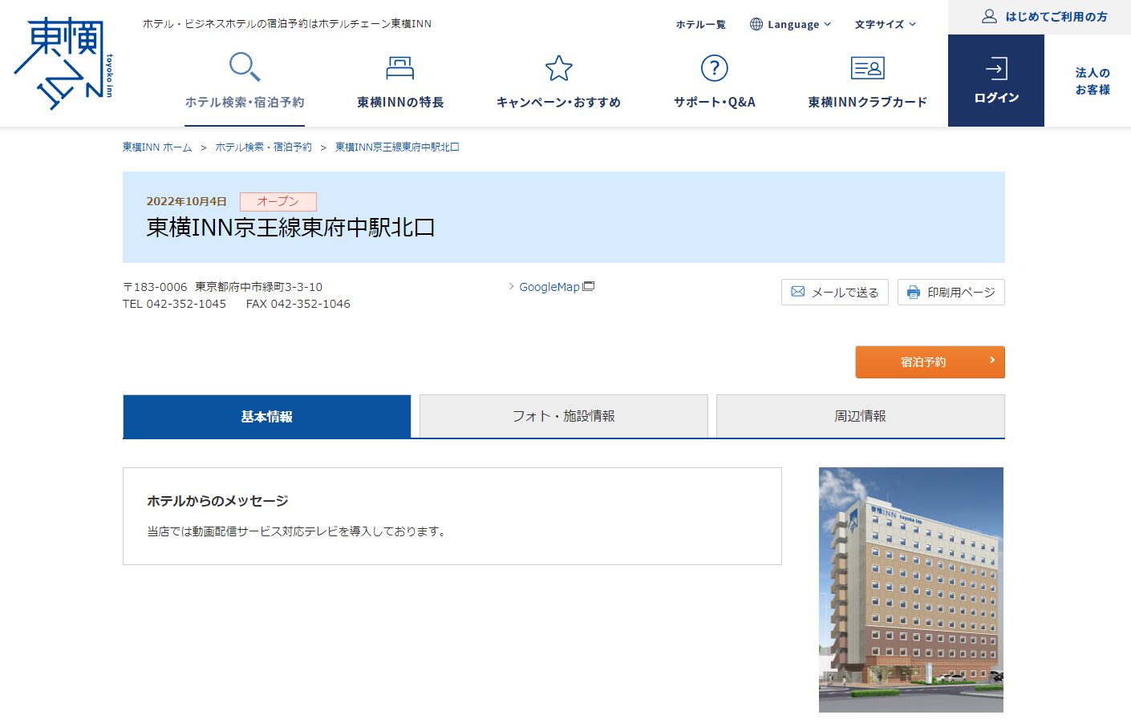Click 東横INN京王線東府中駅北口 breadcrumb
The width and height of the screenshot is (1131, 727).
[x=397, y=147]
